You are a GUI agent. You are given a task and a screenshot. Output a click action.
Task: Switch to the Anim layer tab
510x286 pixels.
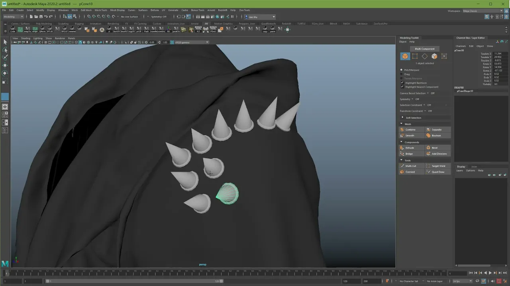click(474, 166)
